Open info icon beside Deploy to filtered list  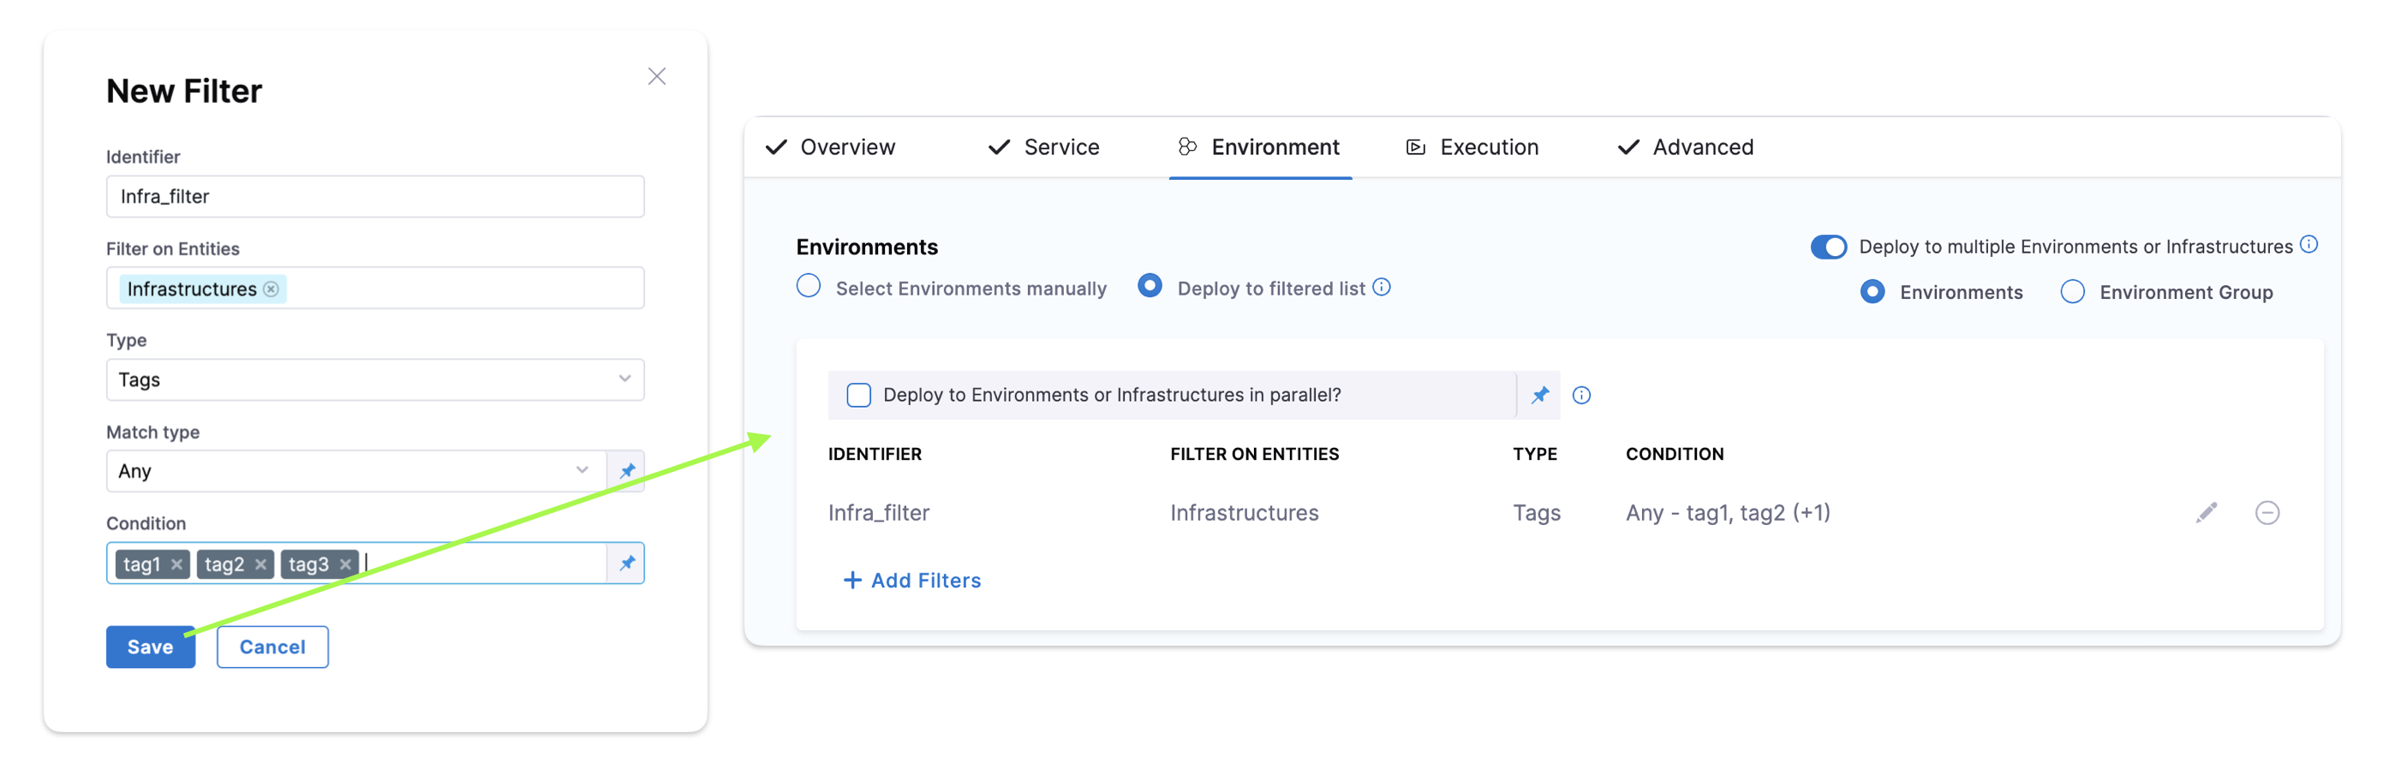click(x=1381, y=288)
